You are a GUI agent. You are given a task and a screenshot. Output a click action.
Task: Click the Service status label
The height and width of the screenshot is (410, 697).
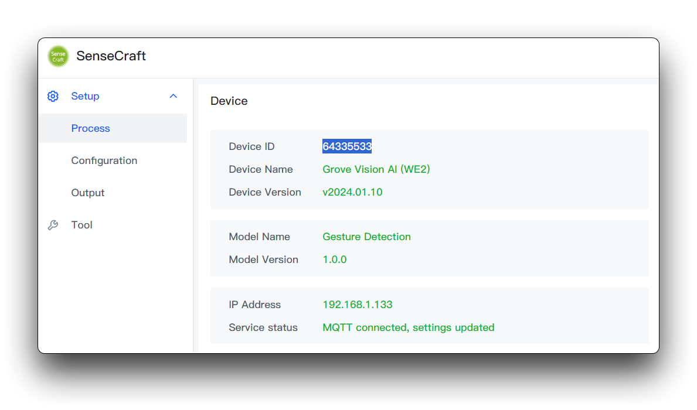tap(263, 327)
